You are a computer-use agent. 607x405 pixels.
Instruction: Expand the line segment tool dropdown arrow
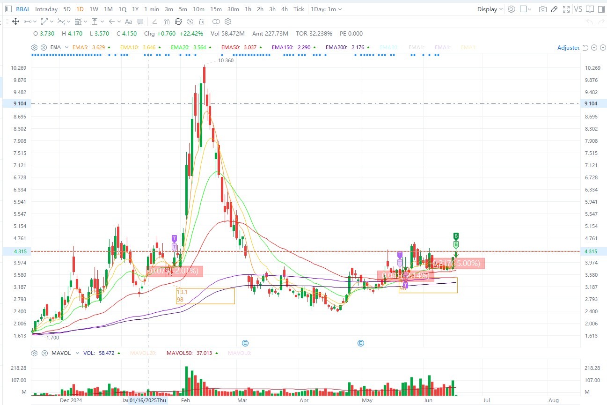[x=35, y=22]
